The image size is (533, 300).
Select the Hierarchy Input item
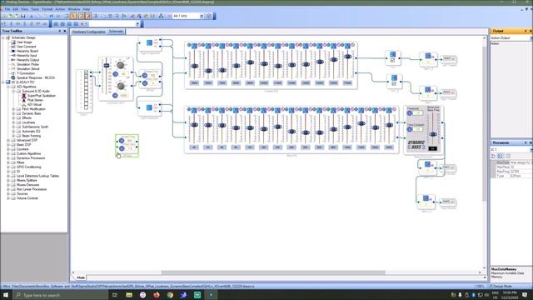pos(27,56)
